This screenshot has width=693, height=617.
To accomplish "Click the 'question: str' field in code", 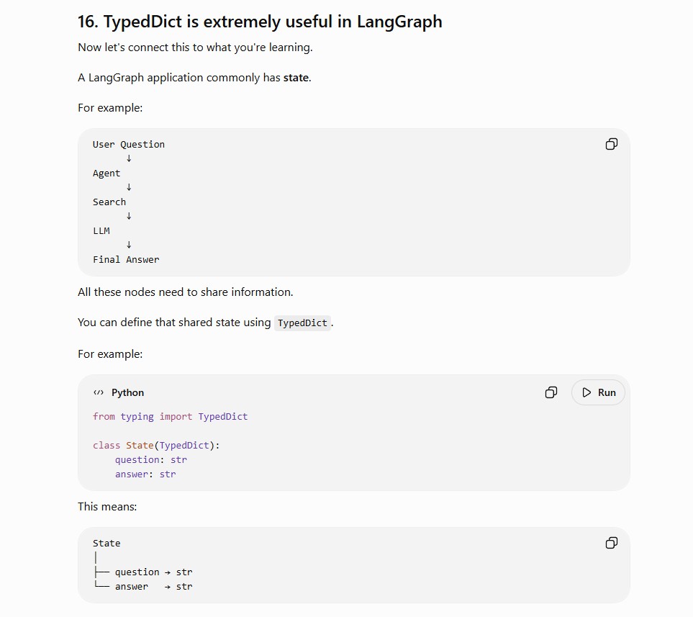I will tap(150, 460).
